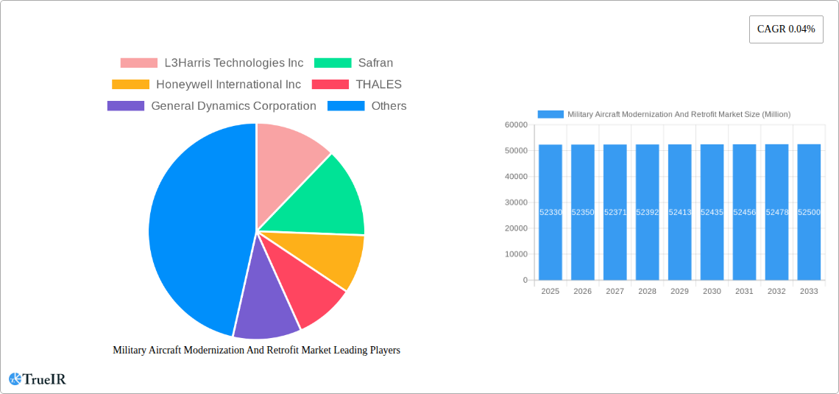Click the TrueIR logo icon
Viewport: 839px width, 394px height.
pos(15,379)
